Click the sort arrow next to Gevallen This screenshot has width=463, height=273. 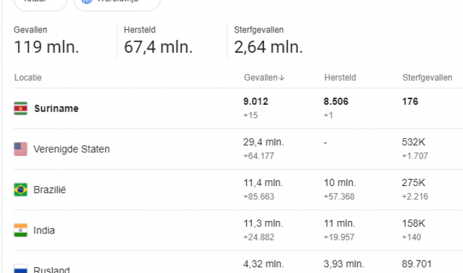tap(282, 77)
